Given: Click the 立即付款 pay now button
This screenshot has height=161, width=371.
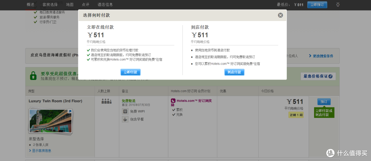Looking at the screenshot, I should pyautogui.click(x=131, y=72).
